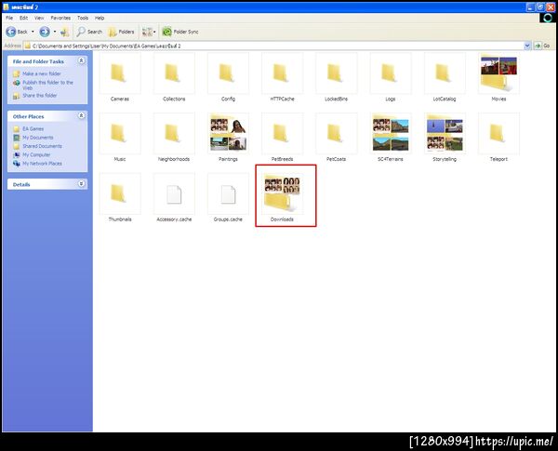Screen dimensions: 558x451
Task: Click the Search toolbar button
Action: [x=89, y=32]
